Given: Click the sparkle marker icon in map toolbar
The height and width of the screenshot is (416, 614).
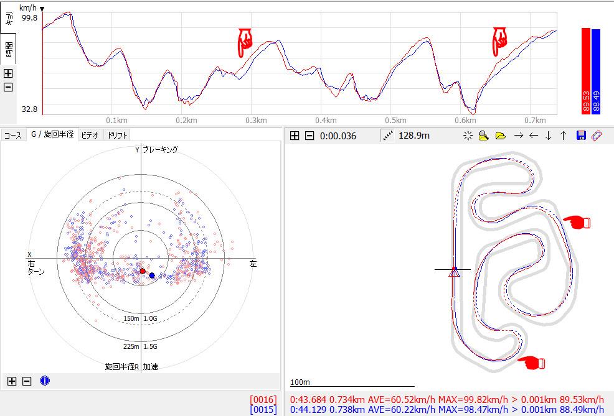Looking at the screenshot, I should point(468,136).
